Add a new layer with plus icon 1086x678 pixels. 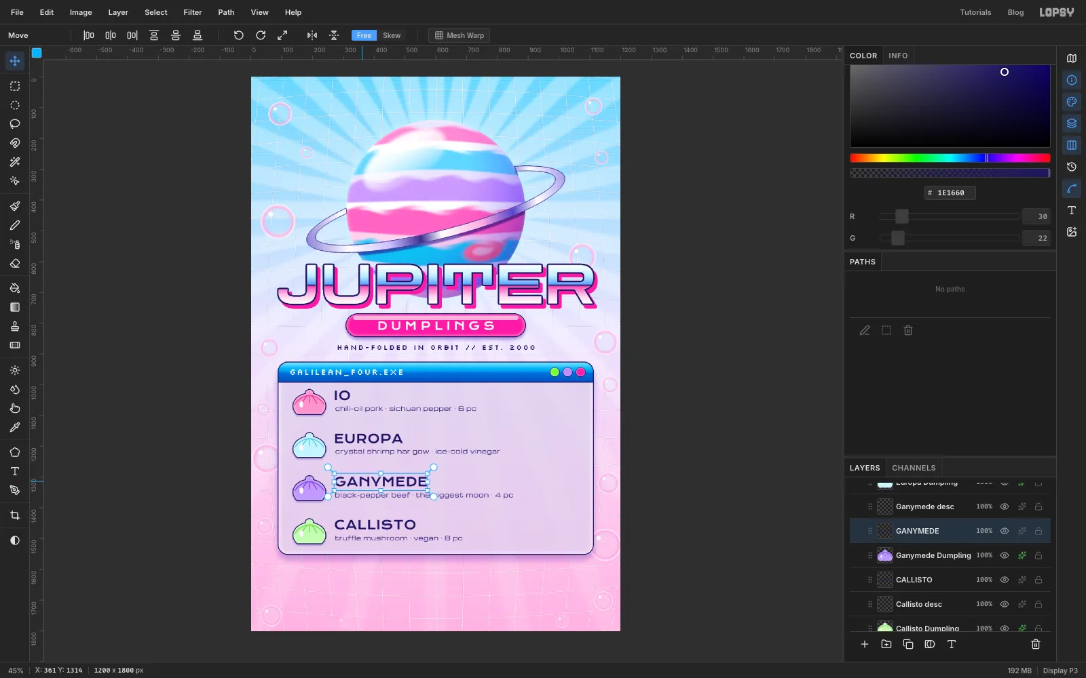[865, 644]
